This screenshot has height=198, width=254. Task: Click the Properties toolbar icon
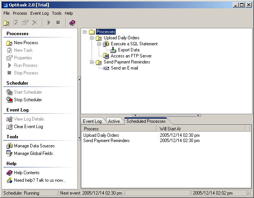pyautogui.click(x=25, y=23)
